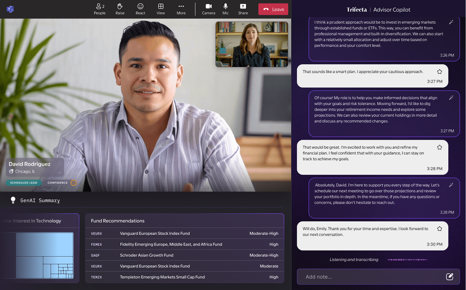466x290 pixels.
Task: Leave the meeting
Action: [273, 9]
